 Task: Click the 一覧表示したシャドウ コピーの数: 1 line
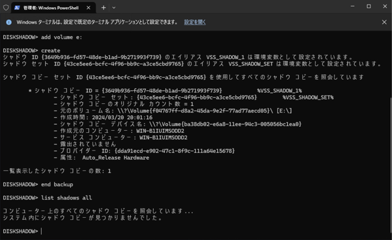coord(57,171)
